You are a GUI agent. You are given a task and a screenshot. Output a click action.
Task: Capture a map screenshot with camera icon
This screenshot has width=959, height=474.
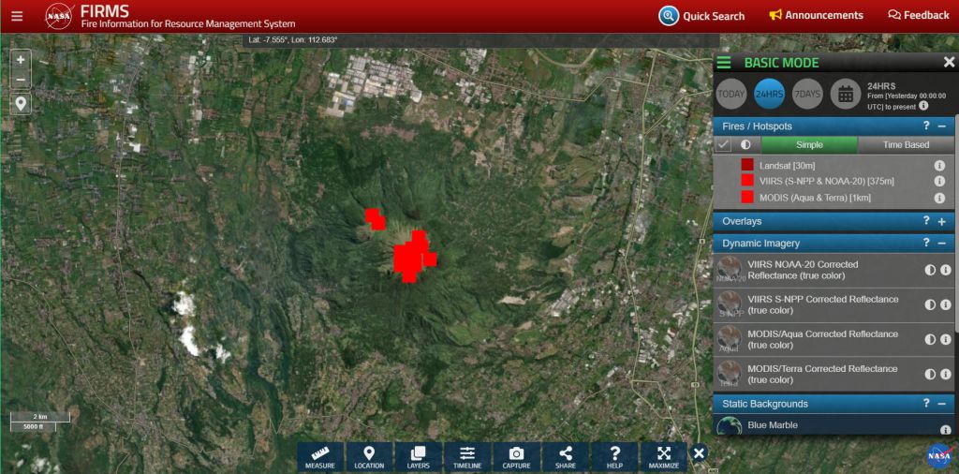(516, 456)
